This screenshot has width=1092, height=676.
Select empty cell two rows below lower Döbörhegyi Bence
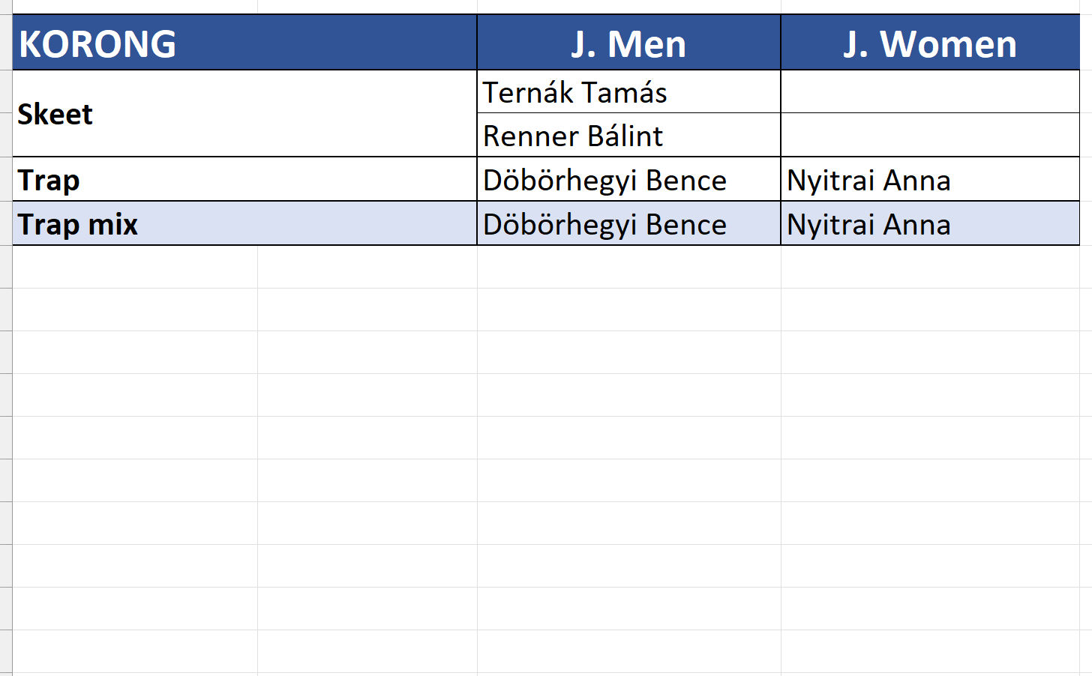coord(628,310)
